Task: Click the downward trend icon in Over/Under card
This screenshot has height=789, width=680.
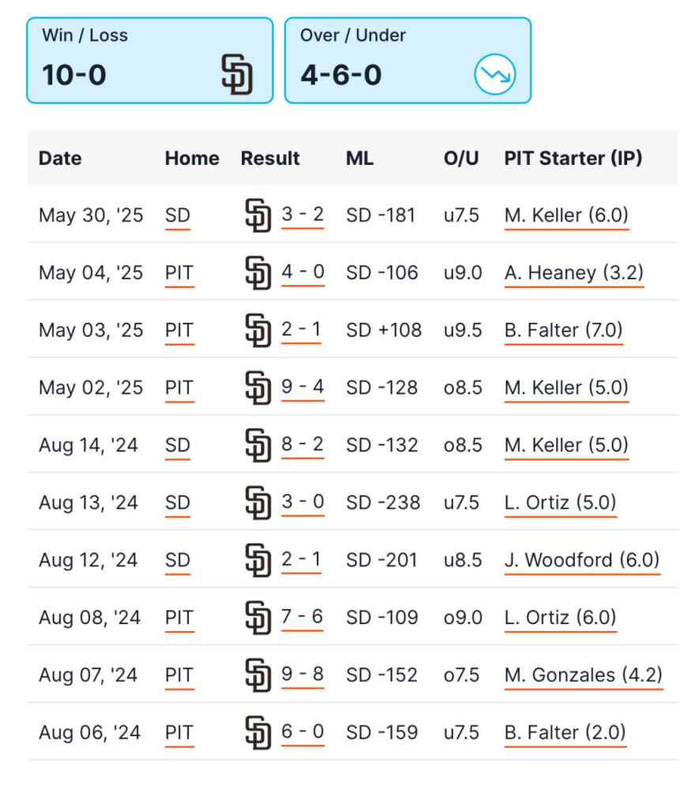Action: (494, 74)
